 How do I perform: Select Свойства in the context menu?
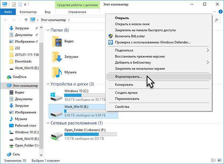tap(122, 107)
